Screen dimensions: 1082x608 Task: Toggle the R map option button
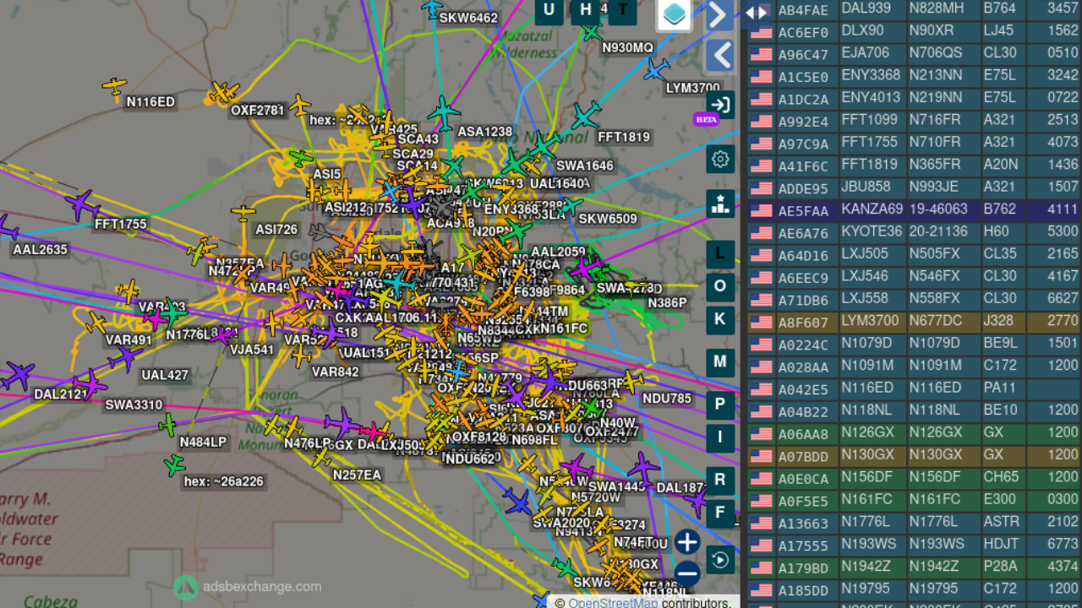[x=720, y=480]
